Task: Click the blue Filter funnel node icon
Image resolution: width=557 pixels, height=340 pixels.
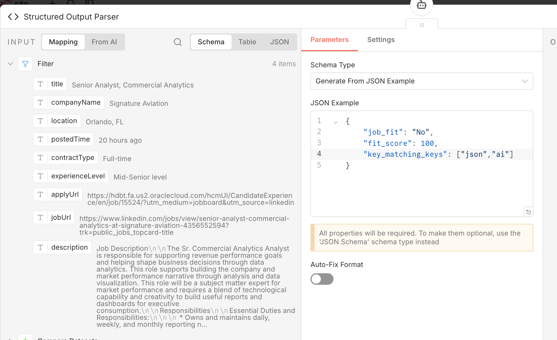Action: (25, 64)
